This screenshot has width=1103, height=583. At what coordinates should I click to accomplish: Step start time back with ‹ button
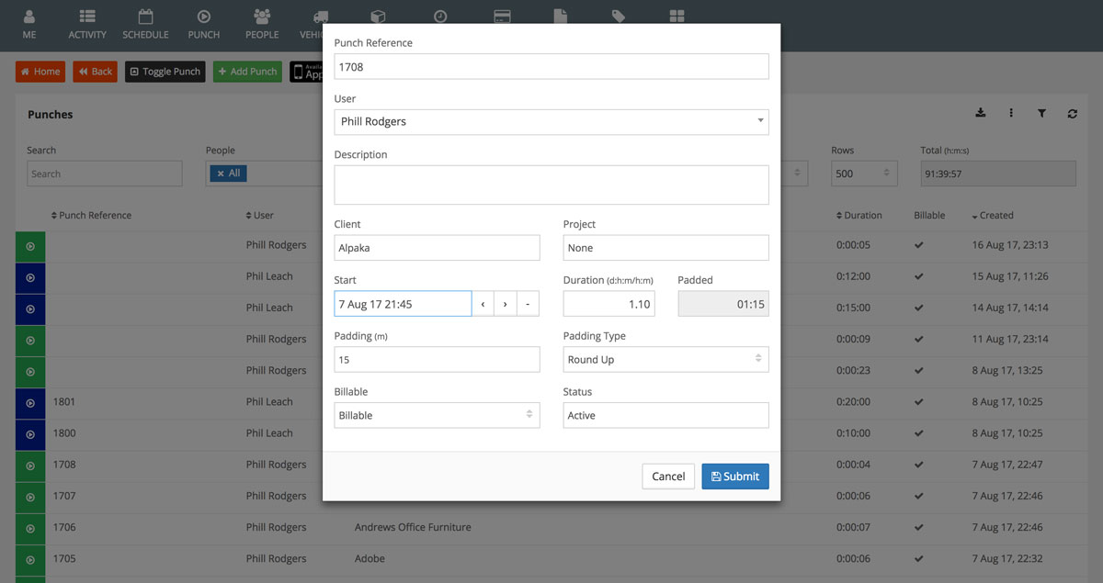click(483, 304)
